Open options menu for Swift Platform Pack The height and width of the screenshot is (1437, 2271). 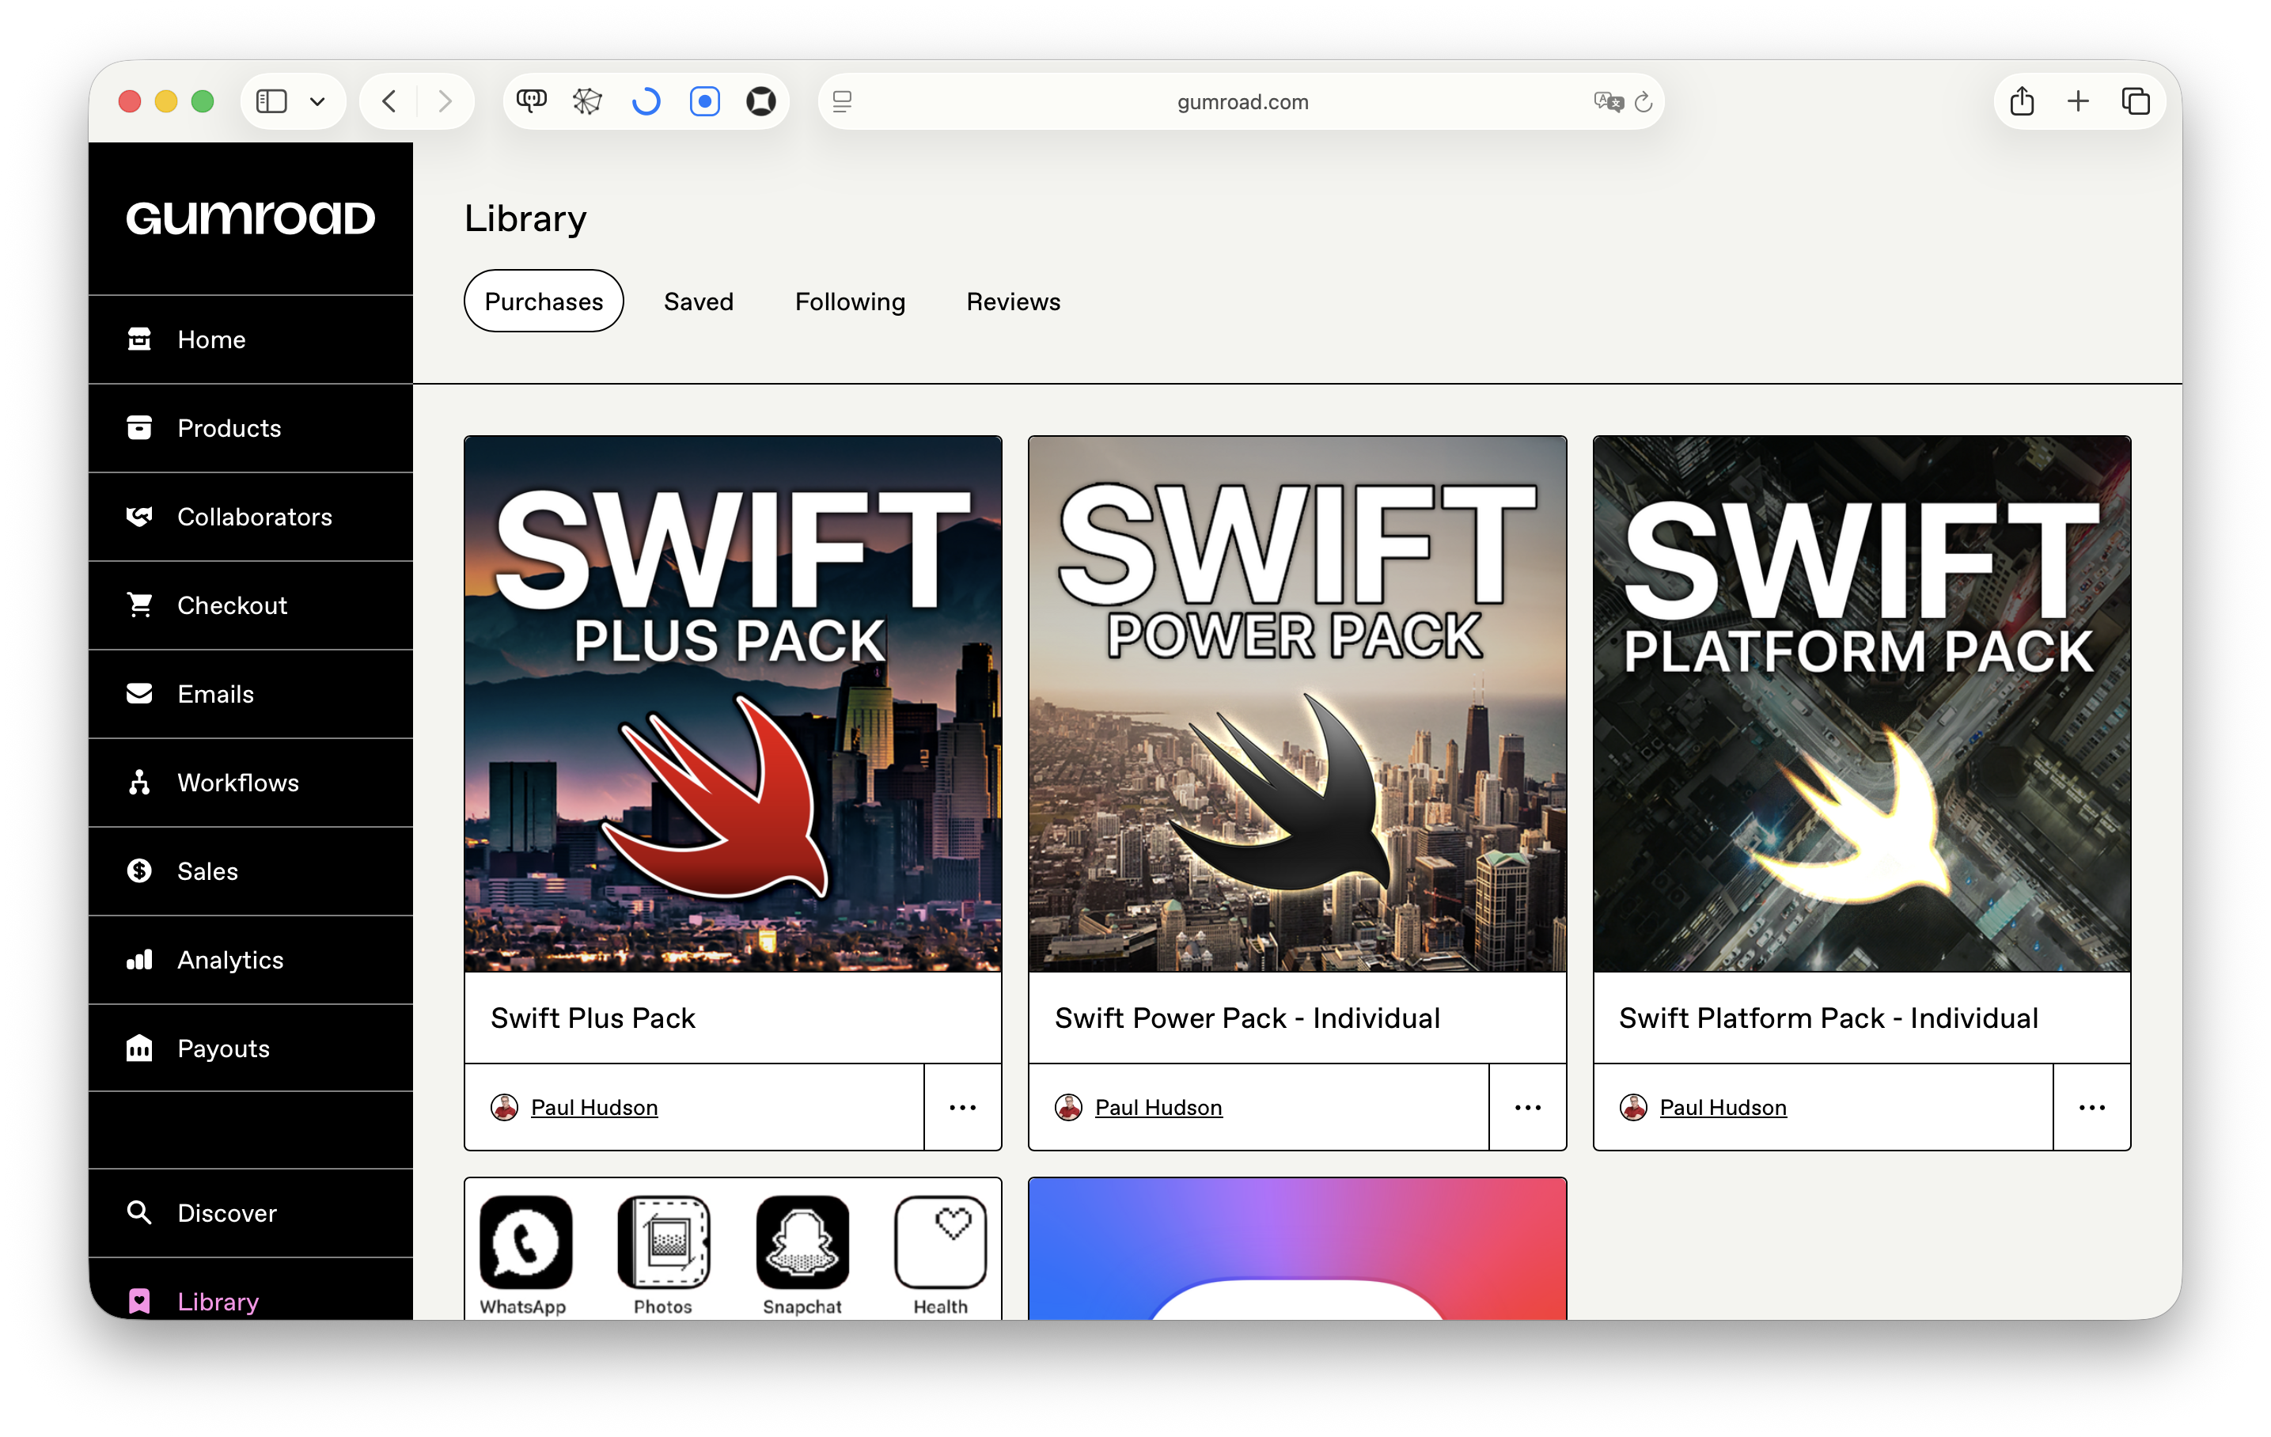pos(2091,1107)
